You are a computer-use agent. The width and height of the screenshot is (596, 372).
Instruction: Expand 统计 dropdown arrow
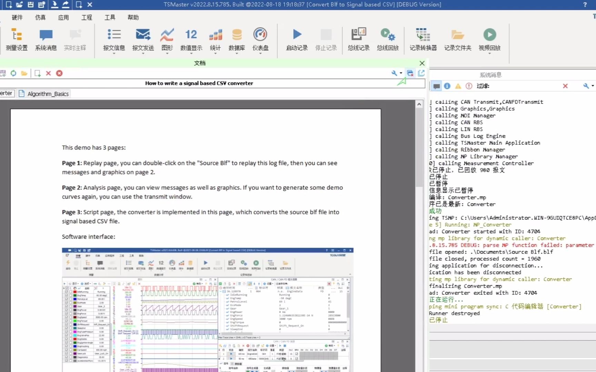215,53
